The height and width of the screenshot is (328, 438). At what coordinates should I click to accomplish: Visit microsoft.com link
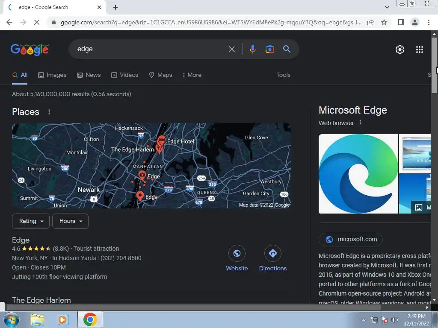pyautogui.click(x=351, y=239)
